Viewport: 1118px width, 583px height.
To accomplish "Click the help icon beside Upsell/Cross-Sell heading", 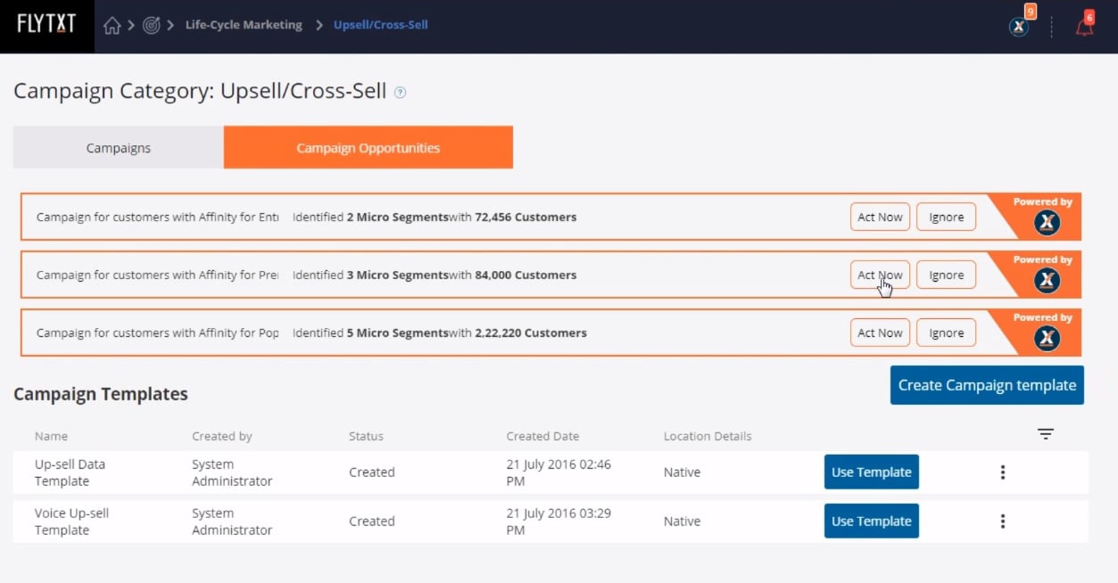I will (x=401, y=92).
